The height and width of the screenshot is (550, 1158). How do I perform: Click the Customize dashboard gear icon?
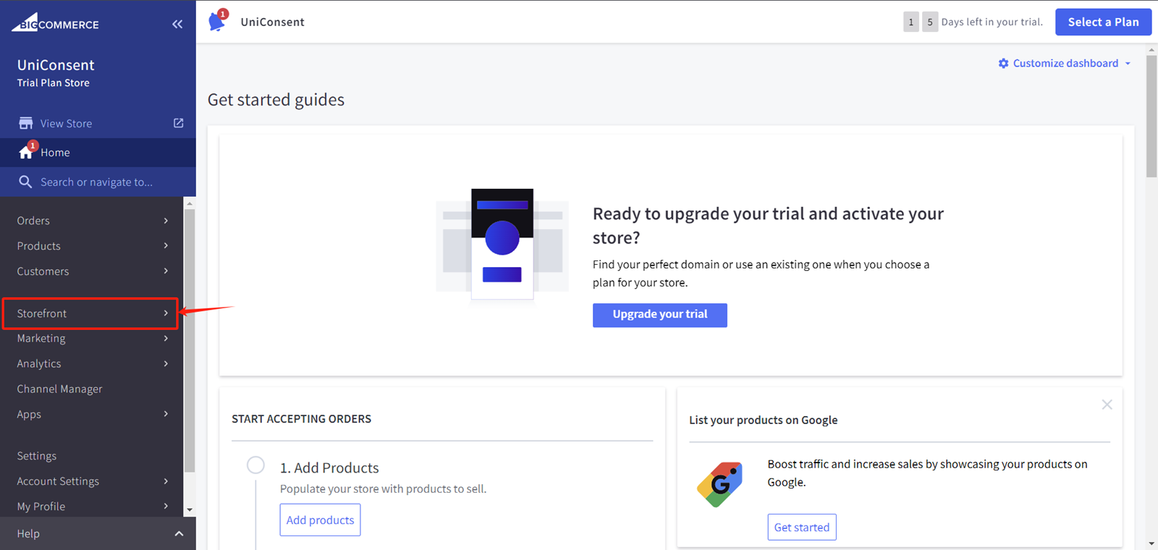pyautogui.click(x=1003, y=64)
